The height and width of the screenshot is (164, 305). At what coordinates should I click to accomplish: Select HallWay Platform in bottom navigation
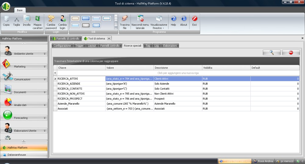click(24, 148)
